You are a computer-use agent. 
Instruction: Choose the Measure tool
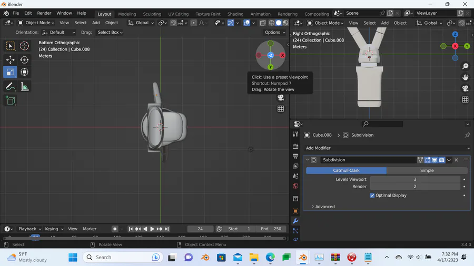point(24,86)
